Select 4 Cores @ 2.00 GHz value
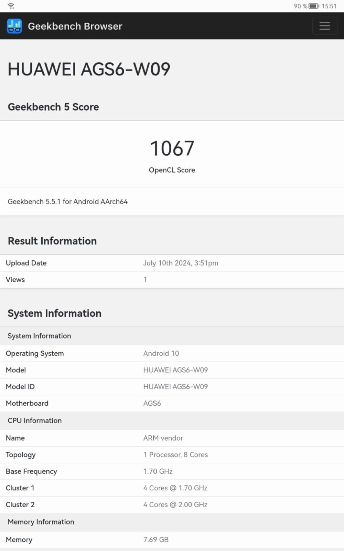Screen dimensions: 344x551 (x=175, y=505)
